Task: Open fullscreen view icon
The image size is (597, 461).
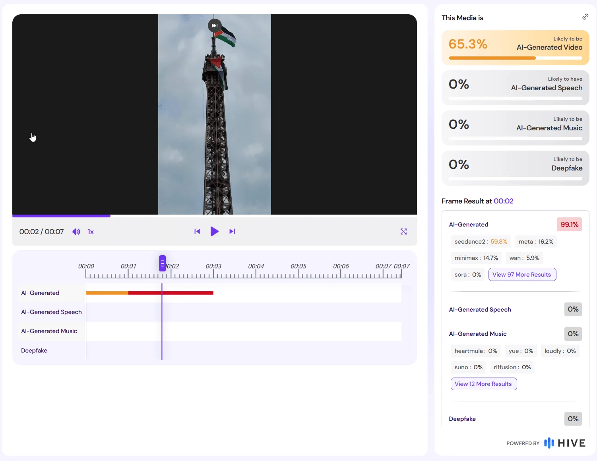Action: pos(403,232)
